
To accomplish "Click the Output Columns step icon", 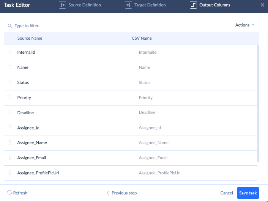I will pos(193,5).
